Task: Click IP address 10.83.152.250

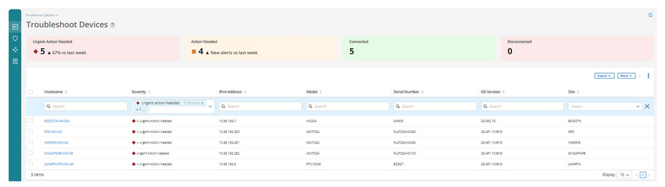Action: tap(230, 131)
